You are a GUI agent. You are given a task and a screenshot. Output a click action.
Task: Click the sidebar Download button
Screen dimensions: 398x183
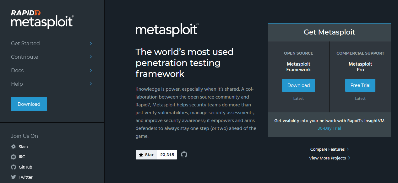29,104
